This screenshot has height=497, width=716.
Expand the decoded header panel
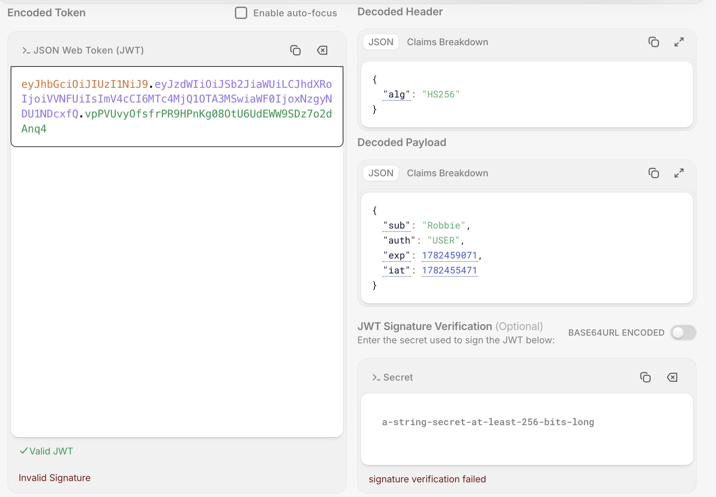pyautogui.click(x=679, y=42)
